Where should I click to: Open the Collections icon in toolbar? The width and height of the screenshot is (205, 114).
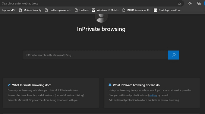click(x=199, y=4)
